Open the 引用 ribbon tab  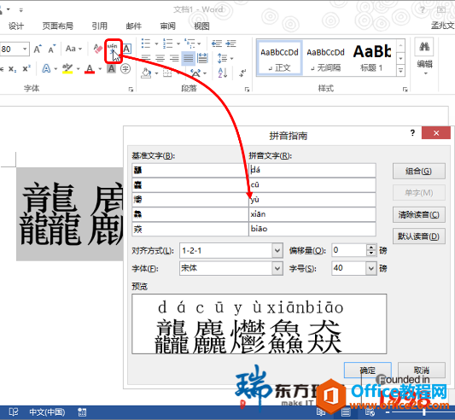[x=100, y=26]
